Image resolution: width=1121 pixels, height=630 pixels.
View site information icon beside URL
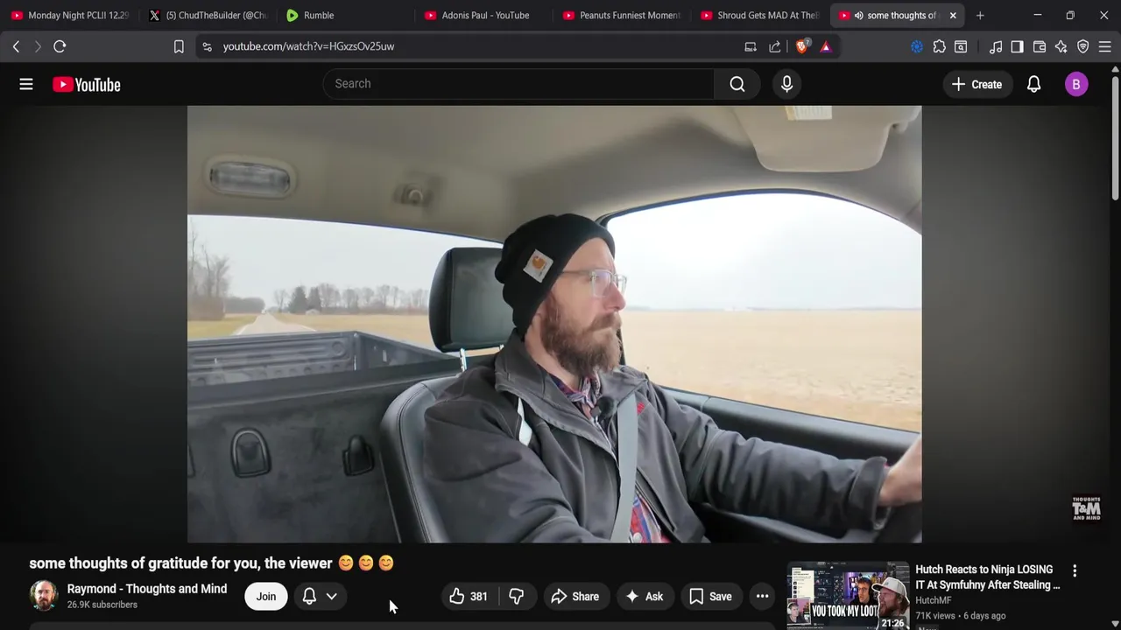point(207,46)
